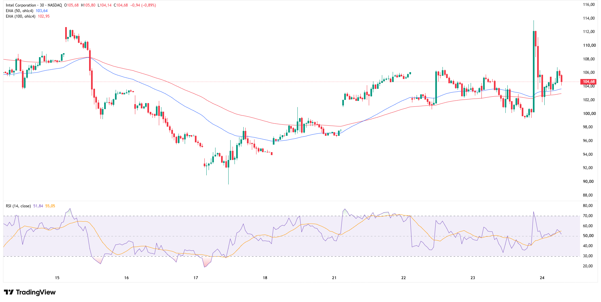The image size is (601, 302).
Task: Click the 110,00 price scale label
Action: pyautogui.click(x=589, y=45)
